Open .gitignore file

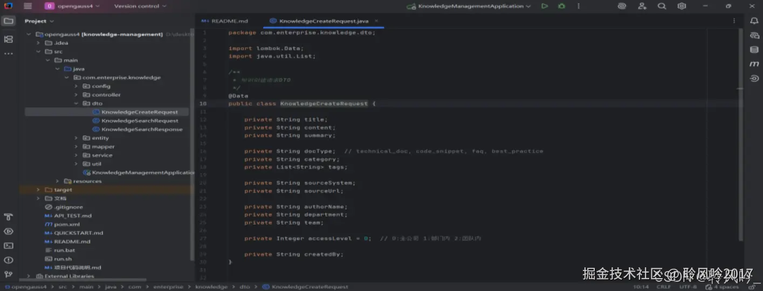coord(68,207)
